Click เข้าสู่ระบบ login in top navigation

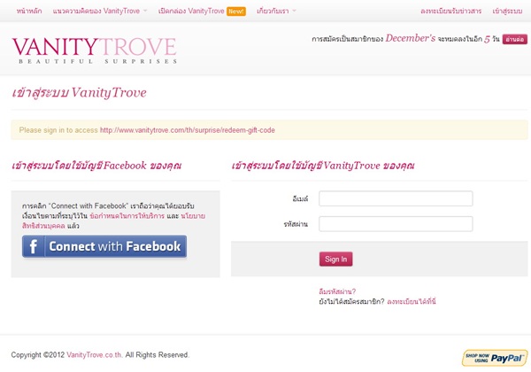click(x=507, y=11)
